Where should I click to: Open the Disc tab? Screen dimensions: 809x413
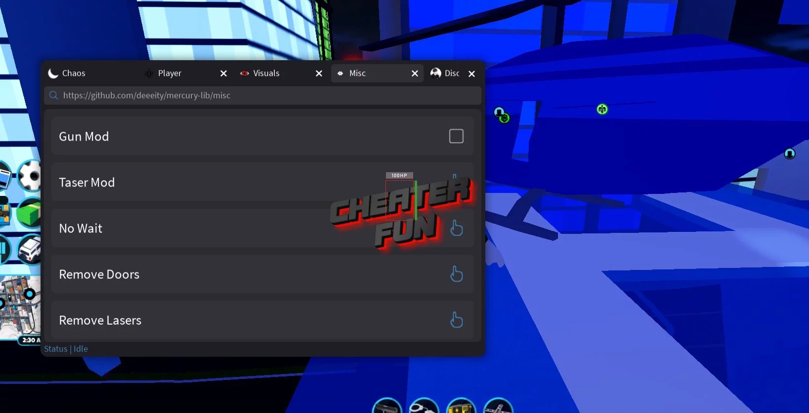point(452,73)
